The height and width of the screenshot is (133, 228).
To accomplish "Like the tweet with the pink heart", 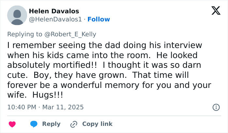I will pyautogui.click(x=12, y=124).
